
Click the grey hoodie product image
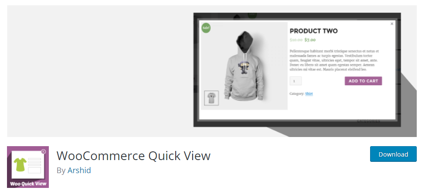(244, 66)
